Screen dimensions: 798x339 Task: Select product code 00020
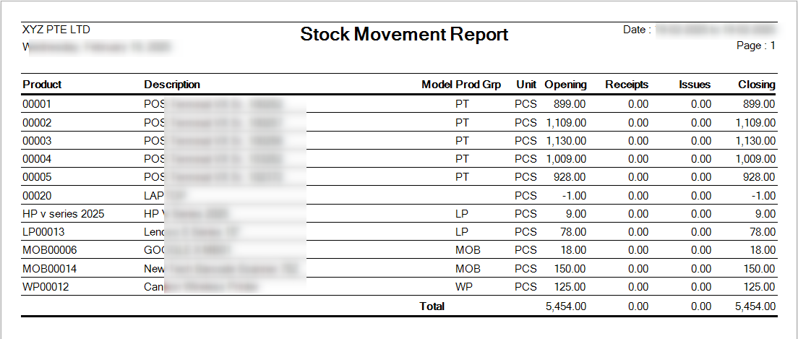pyautogui.click(x=37, y=195)
